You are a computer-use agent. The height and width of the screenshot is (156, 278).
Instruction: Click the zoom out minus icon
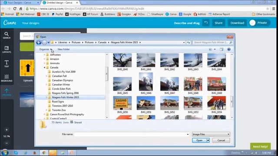(7, 143)
